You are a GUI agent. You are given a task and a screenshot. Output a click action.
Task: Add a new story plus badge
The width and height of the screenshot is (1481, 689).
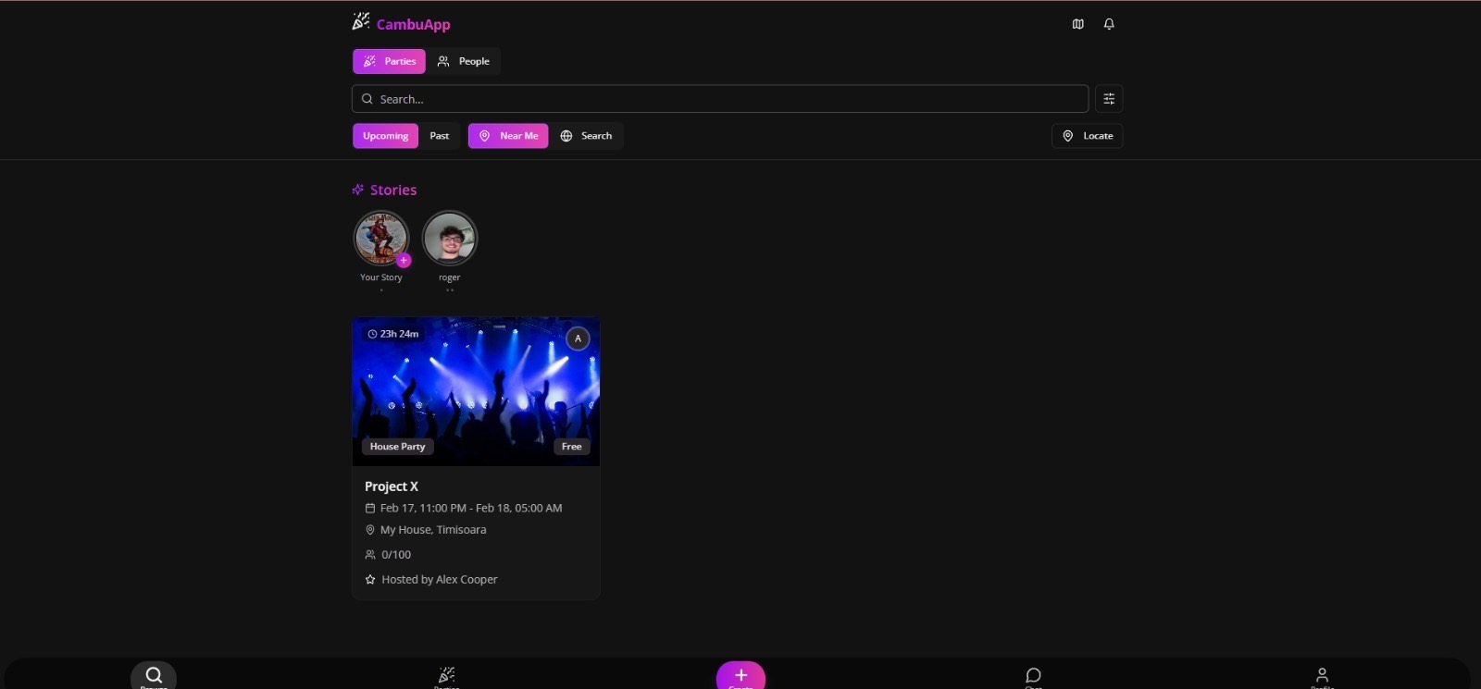[x=404, y=261]
